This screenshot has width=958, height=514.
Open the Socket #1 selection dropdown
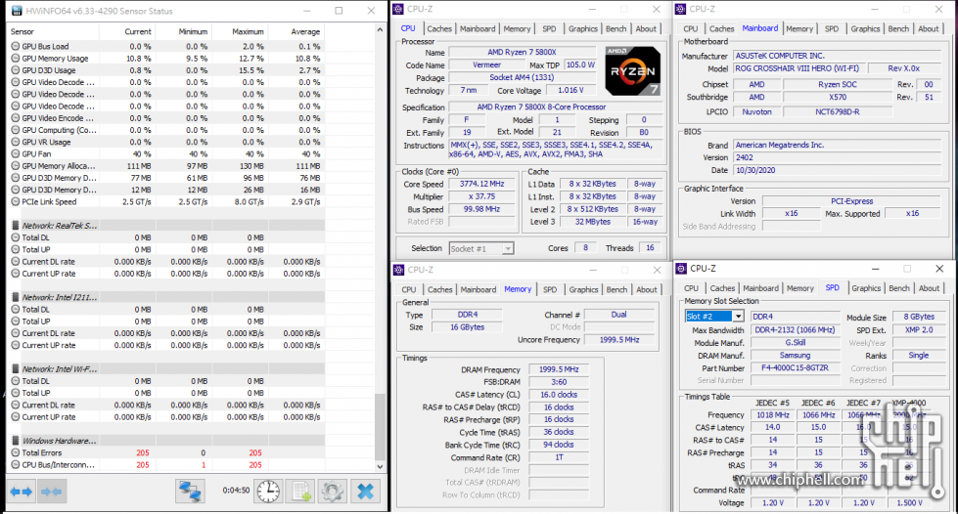point(508,248)
